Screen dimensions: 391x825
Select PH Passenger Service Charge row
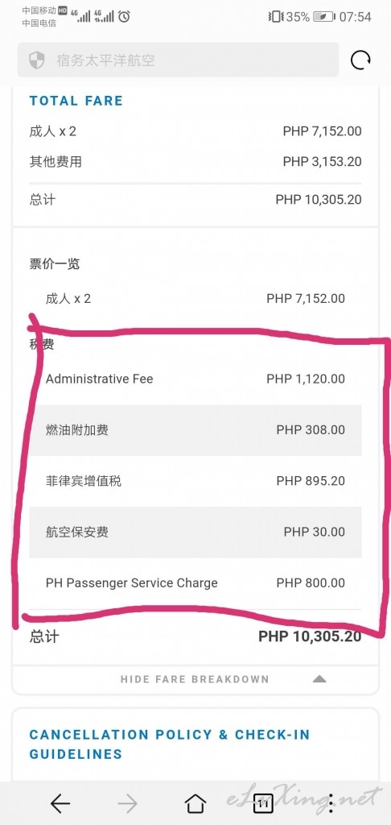195,583
